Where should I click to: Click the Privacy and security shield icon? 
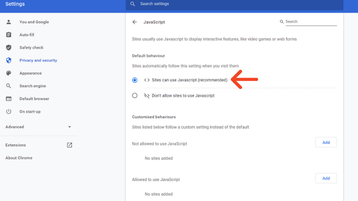(9, 60)
